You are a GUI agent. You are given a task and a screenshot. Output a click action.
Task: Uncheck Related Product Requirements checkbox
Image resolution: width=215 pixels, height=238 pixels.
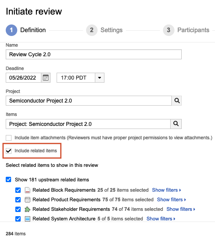click(x=18, y=200)
